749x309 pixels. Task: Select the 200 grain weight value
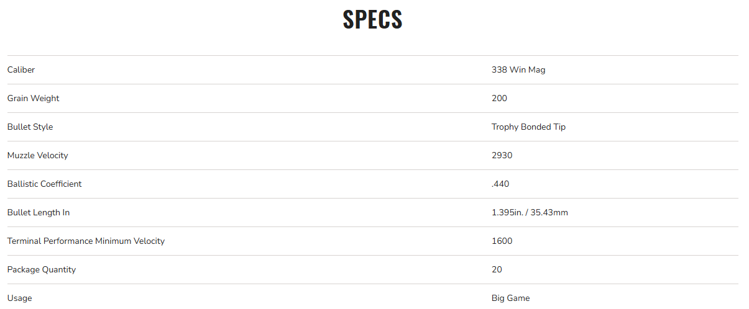click(x=499, y=99)
